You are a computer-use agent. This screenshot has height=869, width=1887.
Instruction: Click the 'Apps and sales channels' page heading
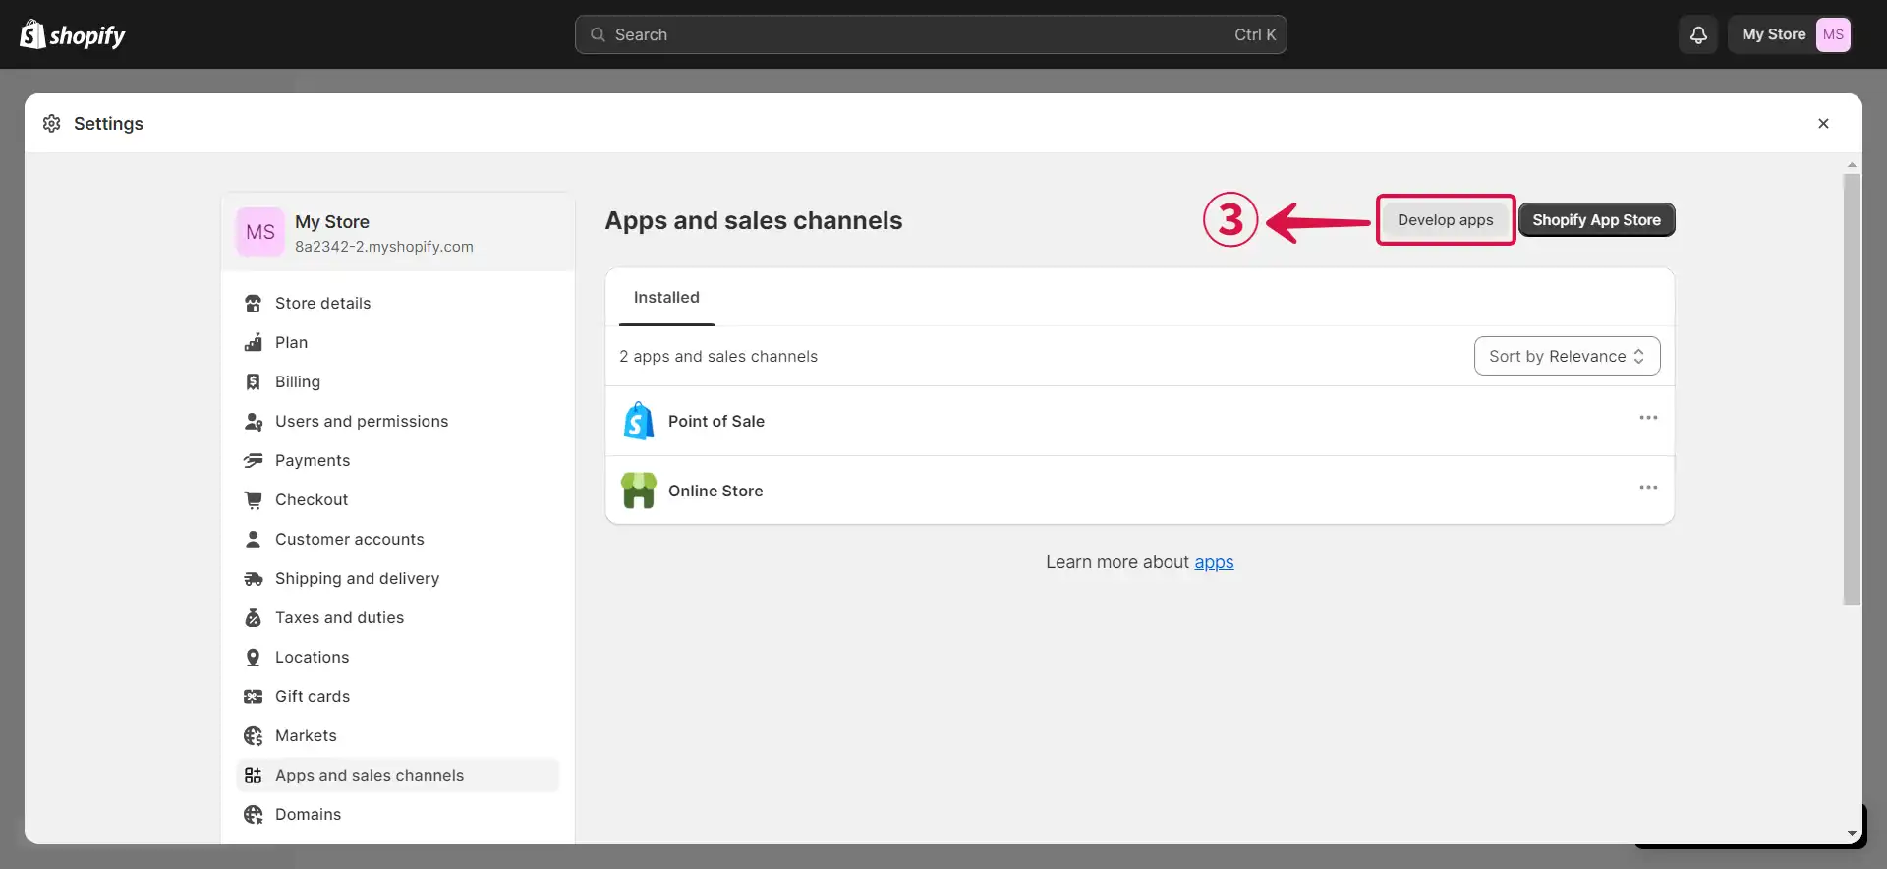coord(754,220)
